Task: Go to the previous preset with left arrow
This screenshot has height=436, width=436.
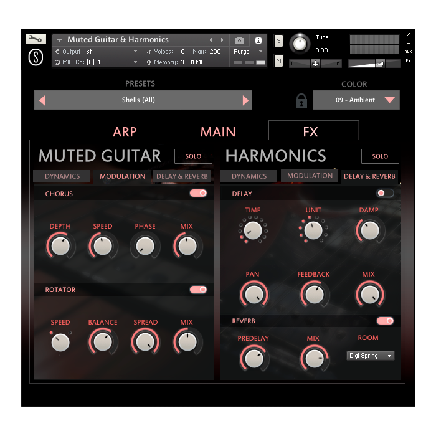Action: [42, 100]
